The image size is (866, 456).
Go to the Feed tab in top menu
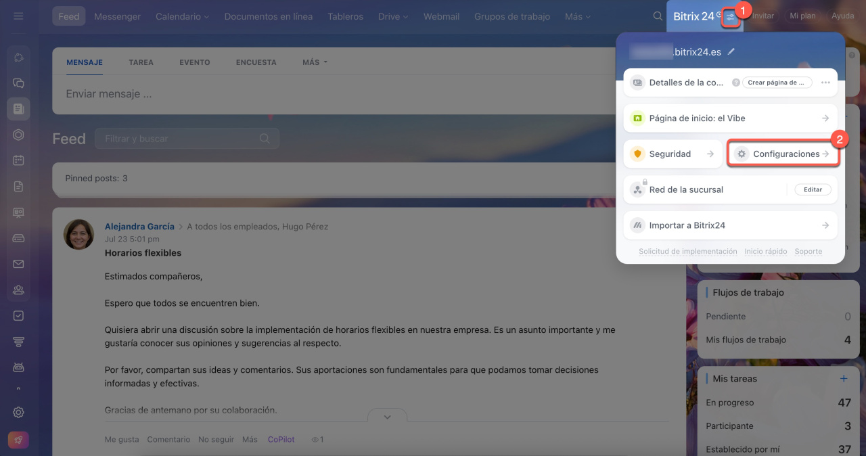(x=69, y=16)
